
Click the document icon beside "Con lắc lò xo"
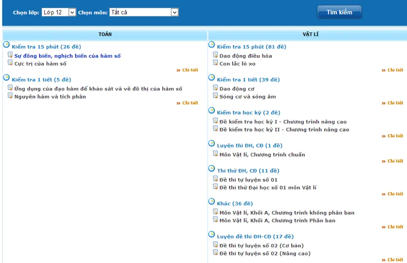tap(215, 62)
